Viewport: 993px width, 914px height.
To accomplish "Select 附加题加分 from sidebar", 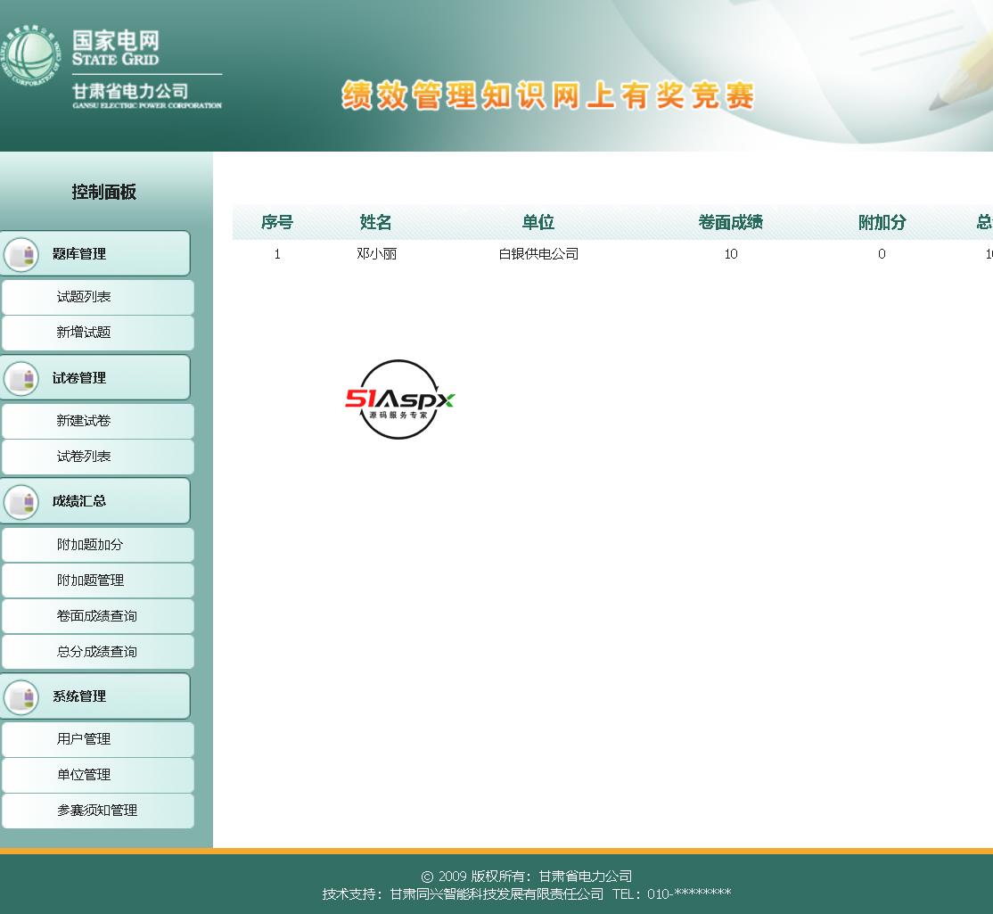I will click(x=90, y=545).
